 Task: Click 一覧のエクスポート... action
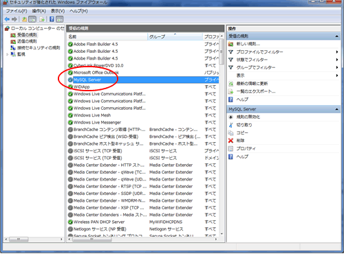tap(256, 91)
